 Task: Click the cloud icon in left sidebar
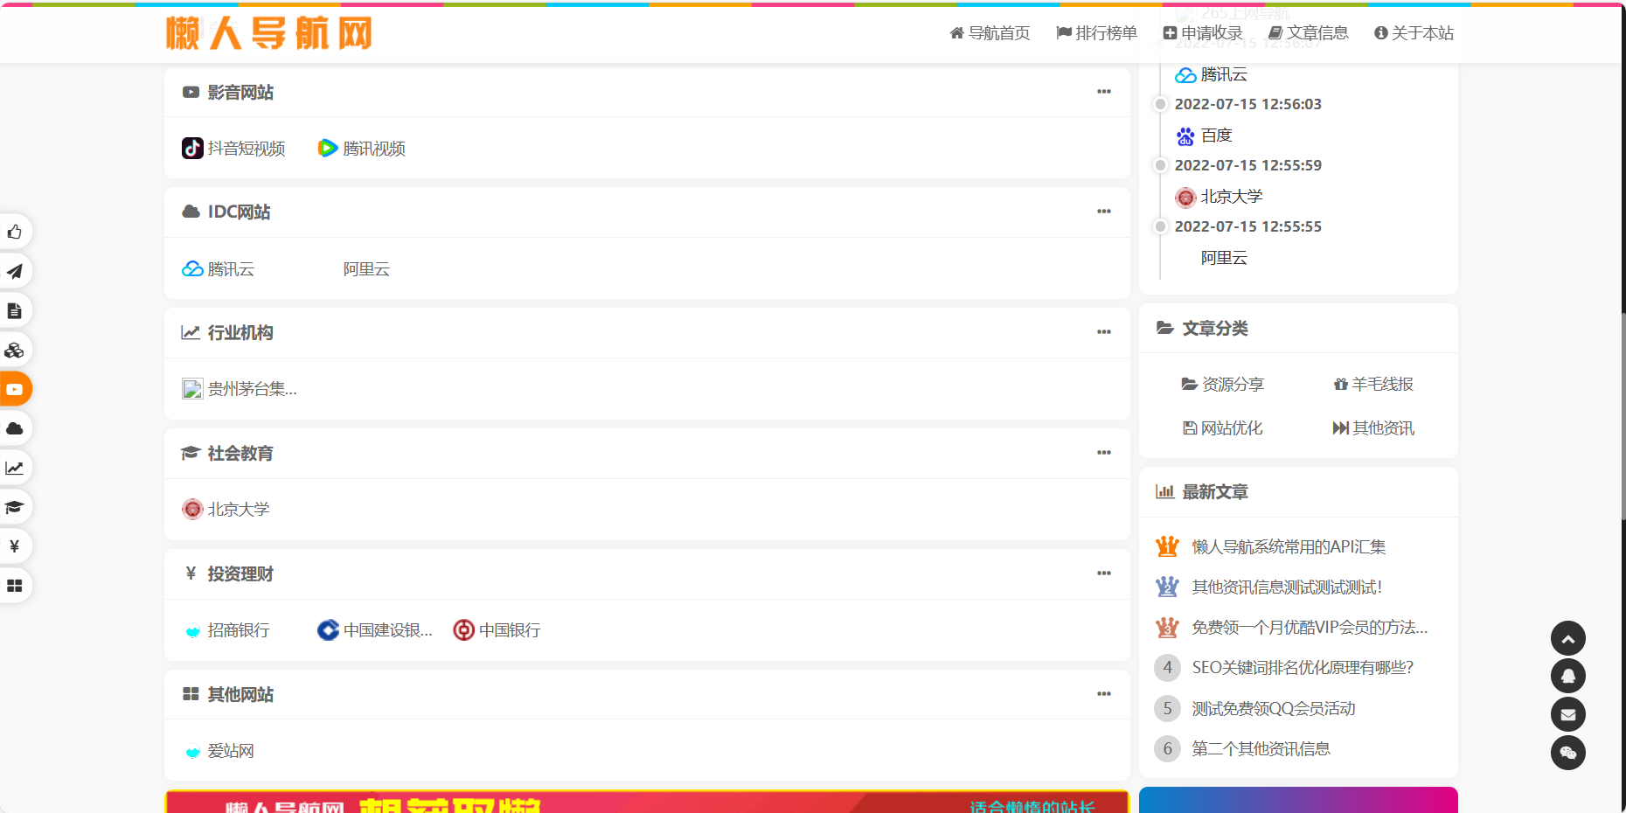pos(15,428)
